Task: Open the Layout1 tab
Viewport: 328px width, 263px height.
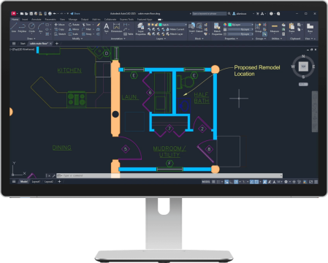Action: [36, 182]
